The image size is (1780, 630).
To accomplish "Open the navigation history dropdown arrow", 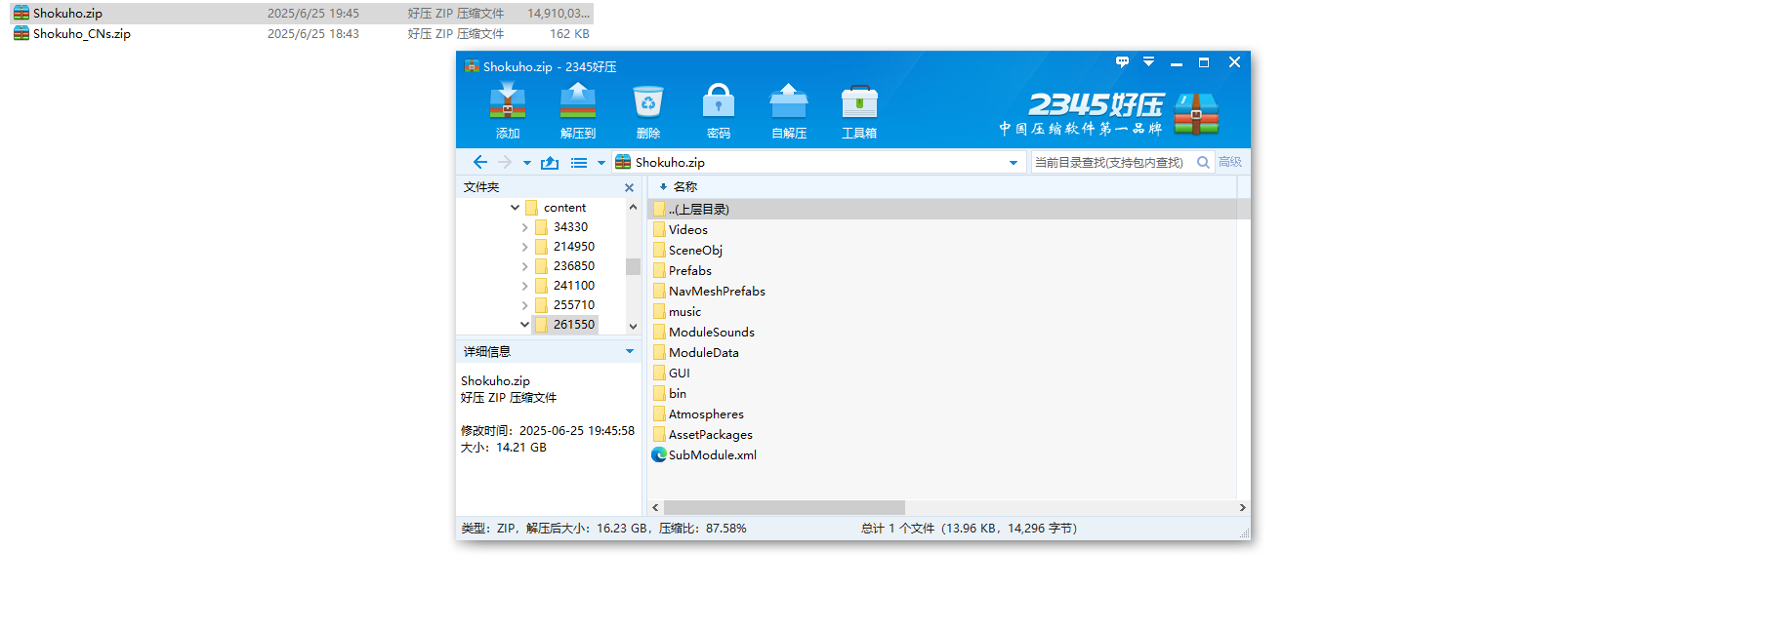I will [x=527, y=163].
